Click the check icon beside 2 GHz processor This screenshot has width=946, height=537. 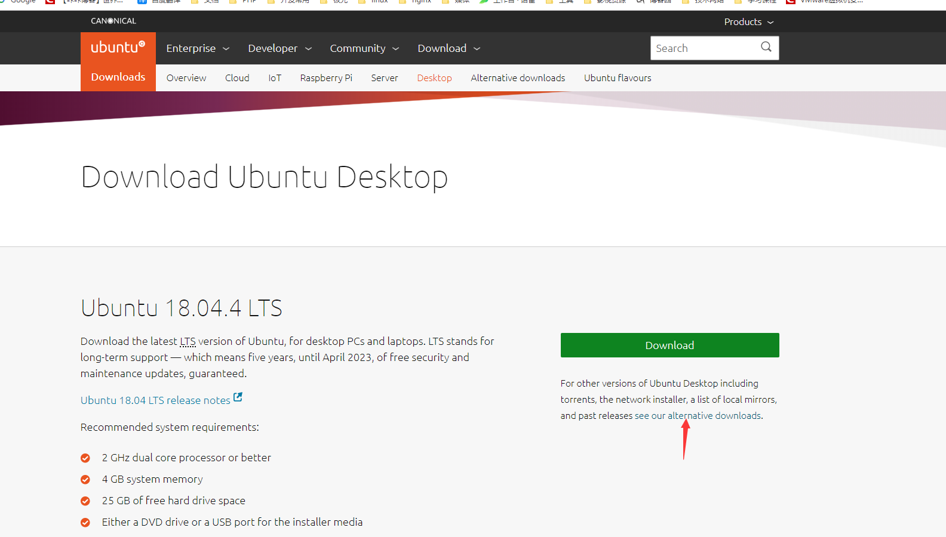pos(85,458)
